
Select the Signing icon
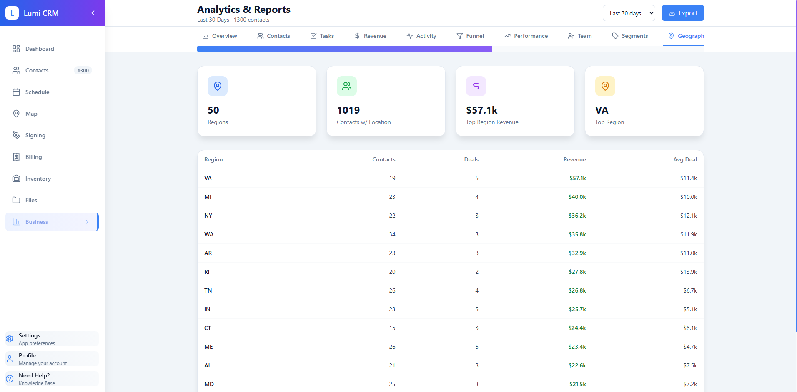tap(16, 135)
